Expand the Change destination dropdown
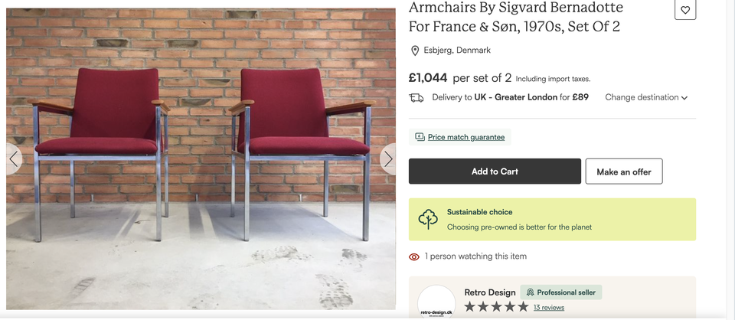Image resolution: width=735 pixels, height=320 pixels. 646,97
